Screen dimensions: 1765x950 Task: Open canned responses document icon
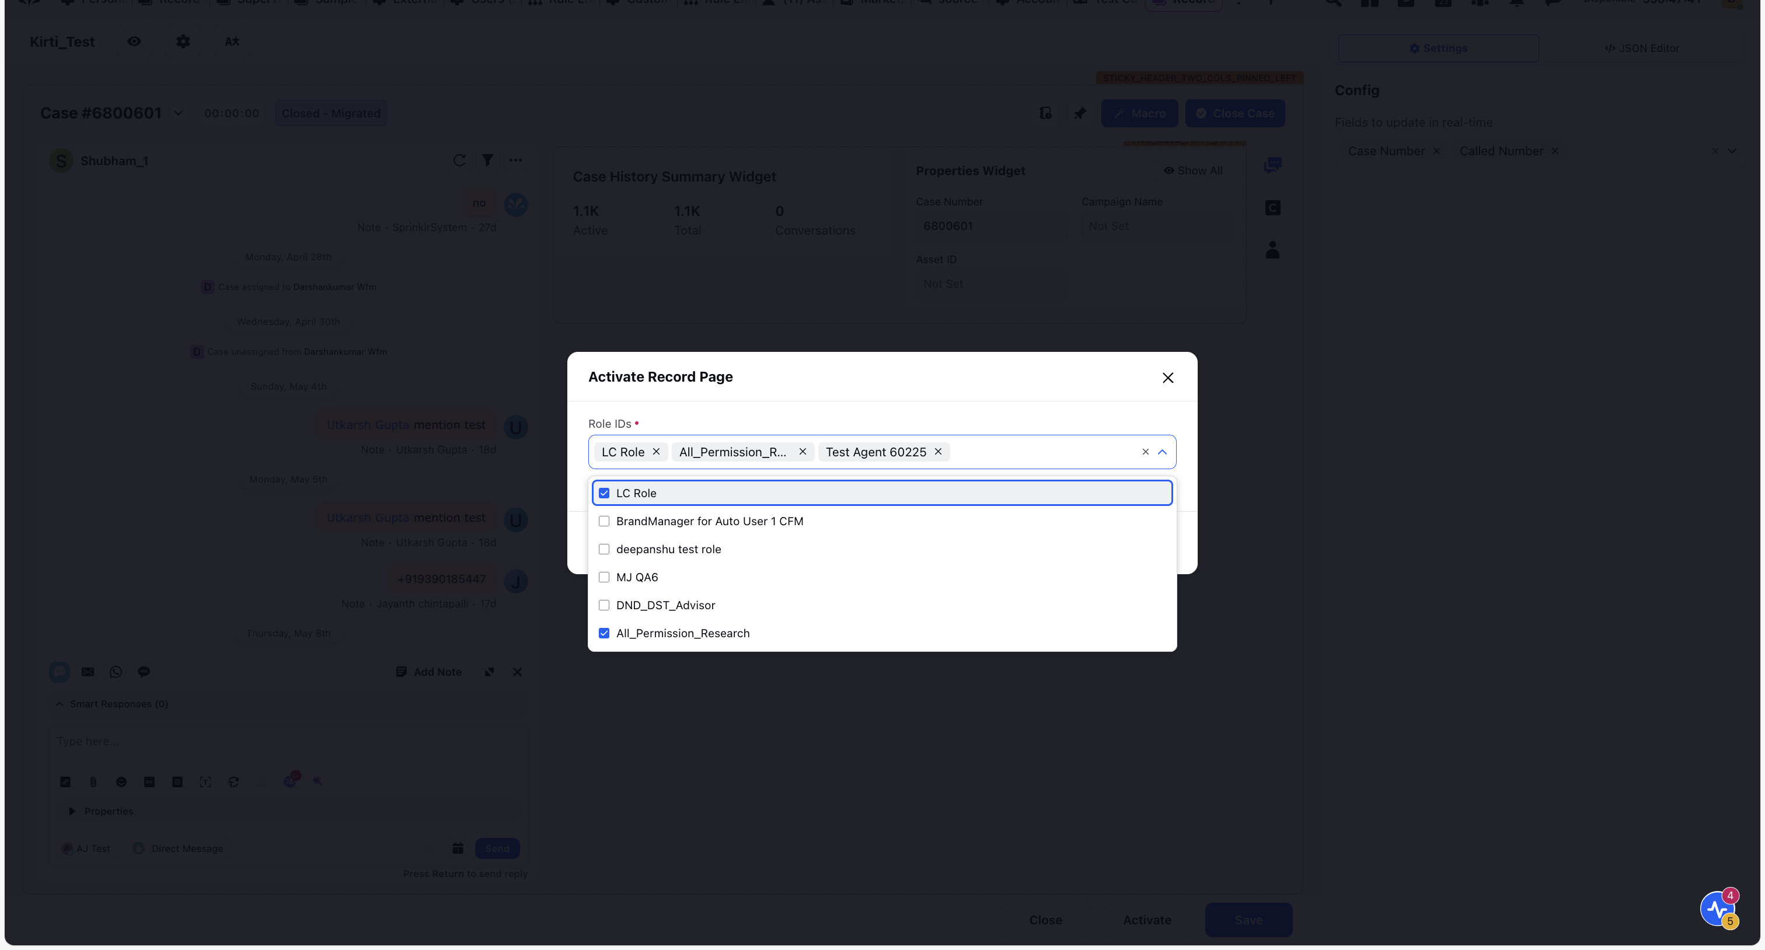(x=177, y=782)
